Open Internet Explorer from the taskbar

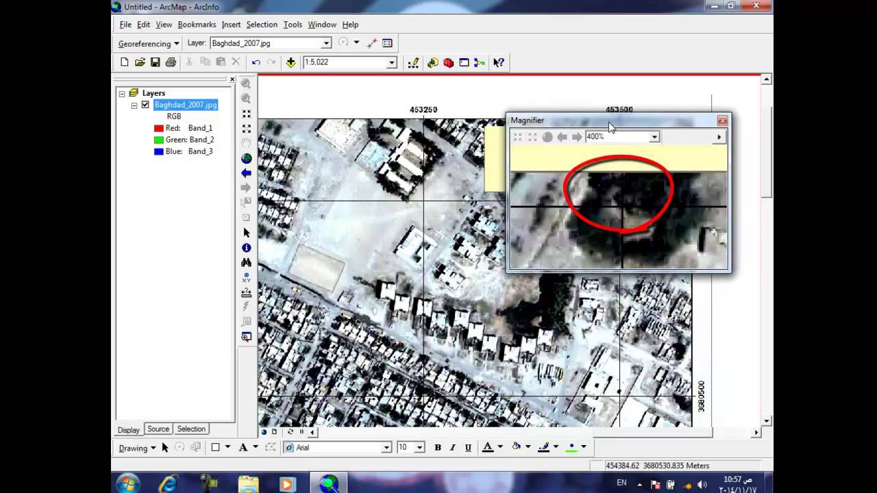tap(168, 484)
